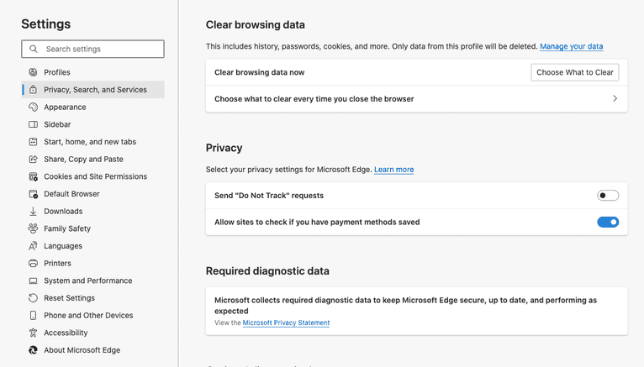Screen dimensions: 644x367
Task: Open the Manage your data link
Action: point(571,46)
